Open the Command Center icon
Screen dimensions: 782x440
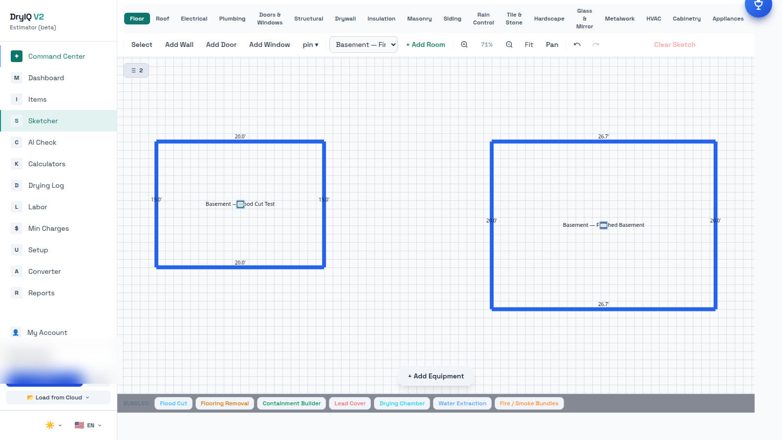tap(17, 56)
